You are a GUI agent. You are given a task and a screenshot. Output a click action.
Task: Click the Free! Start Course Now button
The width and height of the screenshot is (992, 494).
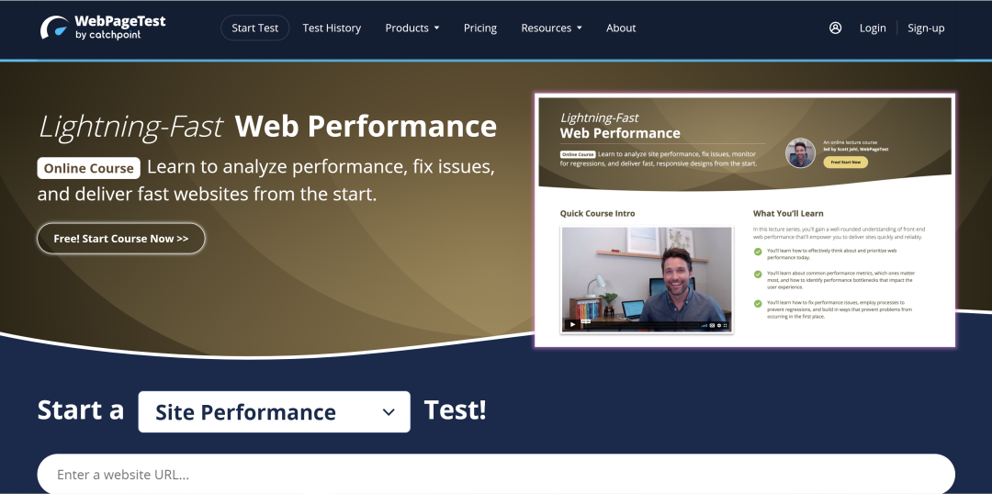[x=121, y=239]
